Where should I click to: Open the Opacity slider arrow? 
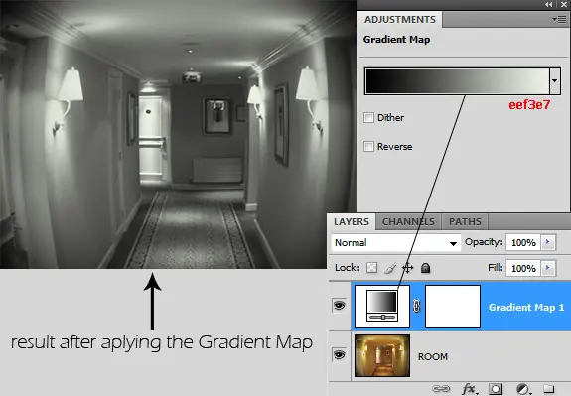548,242
